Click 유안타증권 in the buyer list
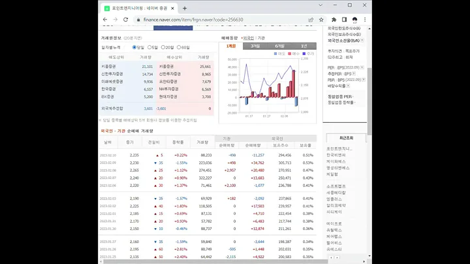Screen dimensions: 470x264 [x=168, y=82]
